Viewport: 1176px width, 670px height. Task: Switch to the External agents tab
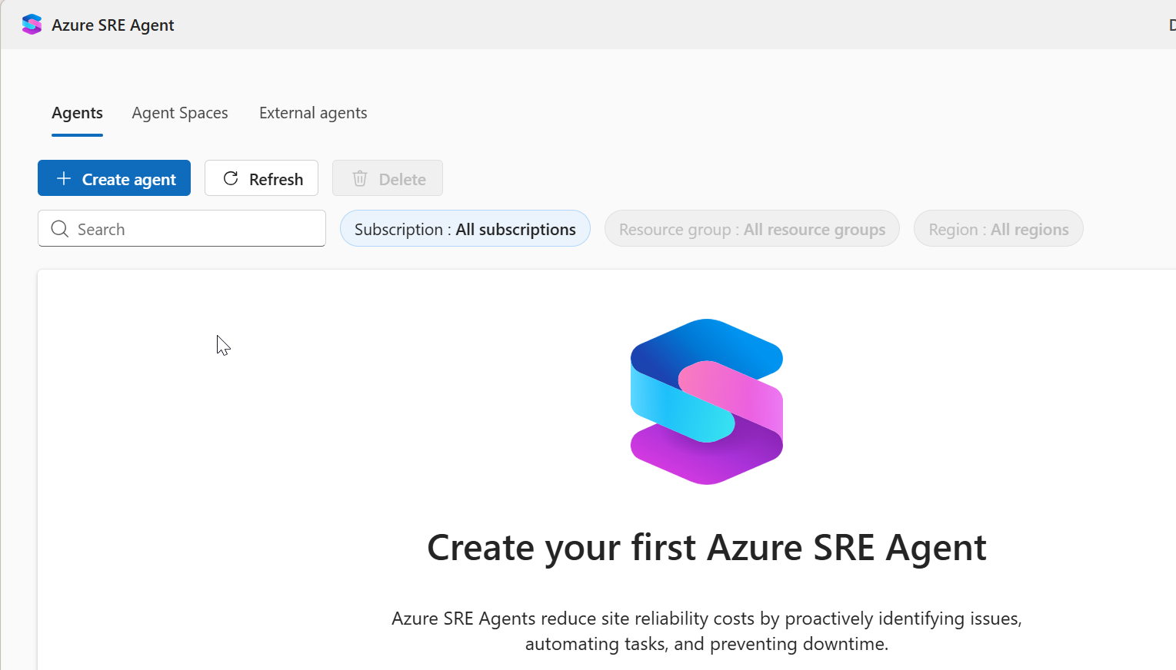(313, 113)
